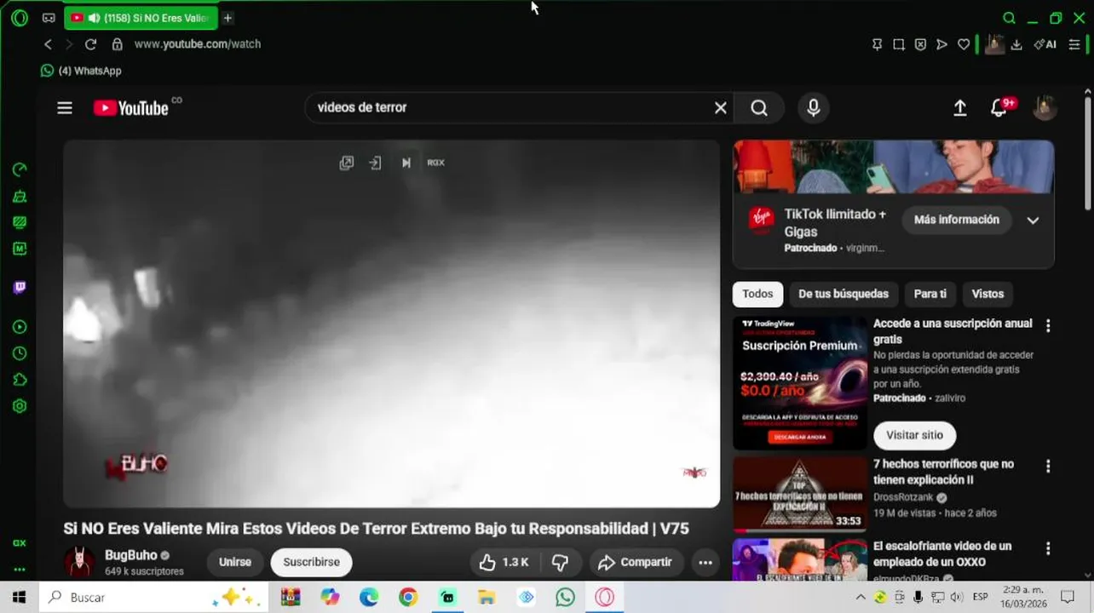Screen dimensions: 1094x613
Task: Open options for 'empleado de un OXXO' video
Action: point(1048,548)
